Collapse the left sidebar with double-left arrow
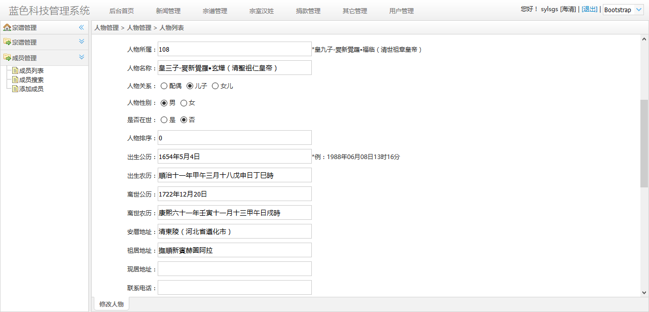 point(81,28)
